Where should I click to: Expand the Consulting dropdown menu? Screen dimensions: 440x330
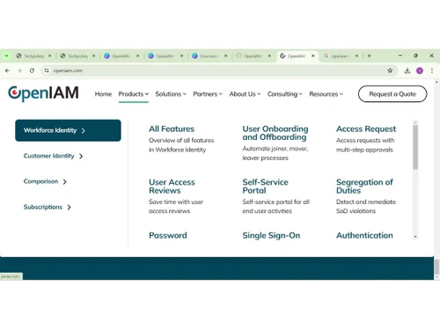point(285,94)
